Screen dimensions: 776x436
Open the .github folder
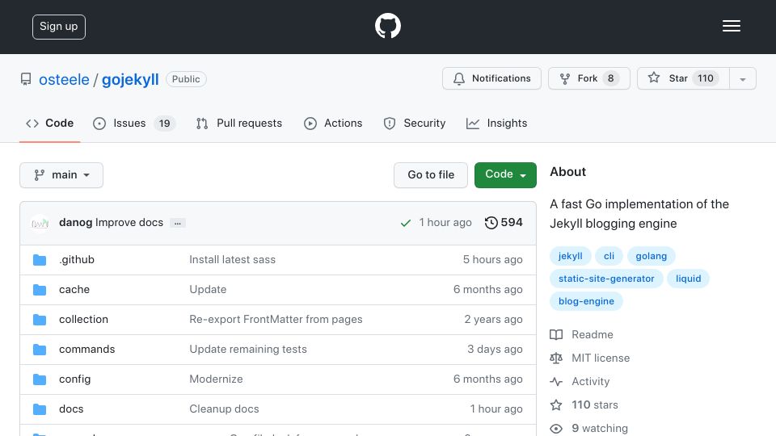pos(77,259)
